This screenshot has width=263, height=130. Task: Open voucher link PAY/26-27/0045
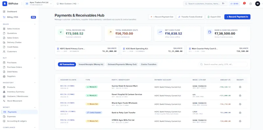[67, 103]
